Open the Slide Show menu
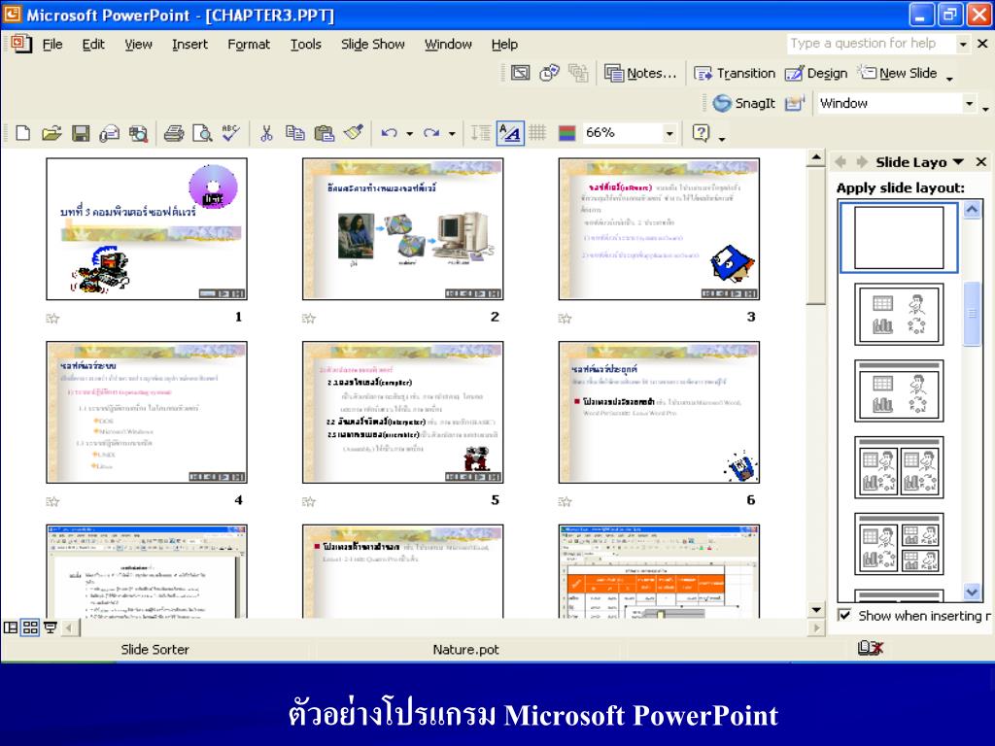The image size is (995, 746). click(372, 45)
